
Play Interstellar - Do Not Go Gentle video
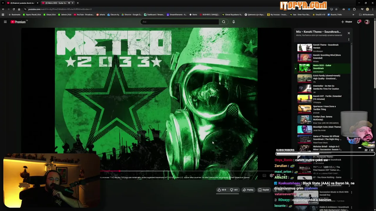[323, 89]
